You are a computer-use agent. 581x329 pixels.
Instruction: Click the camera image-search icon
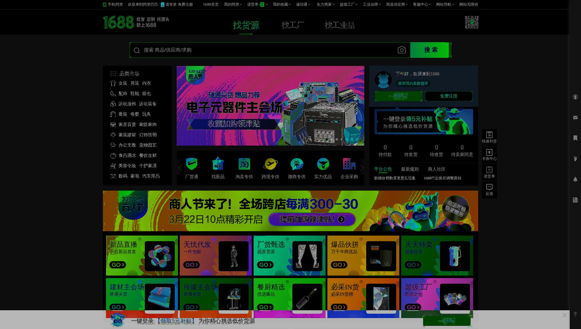pos(402,50)
